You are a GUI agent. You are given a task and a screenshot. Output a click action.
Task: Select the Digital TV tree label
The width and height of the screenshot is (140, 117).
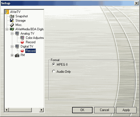27,46
